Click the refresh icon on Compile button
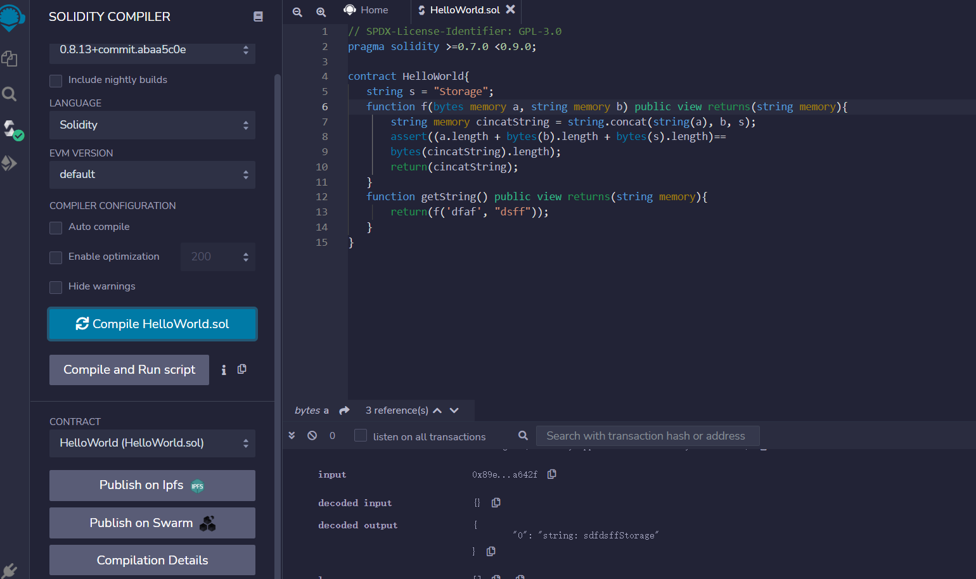This screenshot has width=976, height=579. point(82,324)
